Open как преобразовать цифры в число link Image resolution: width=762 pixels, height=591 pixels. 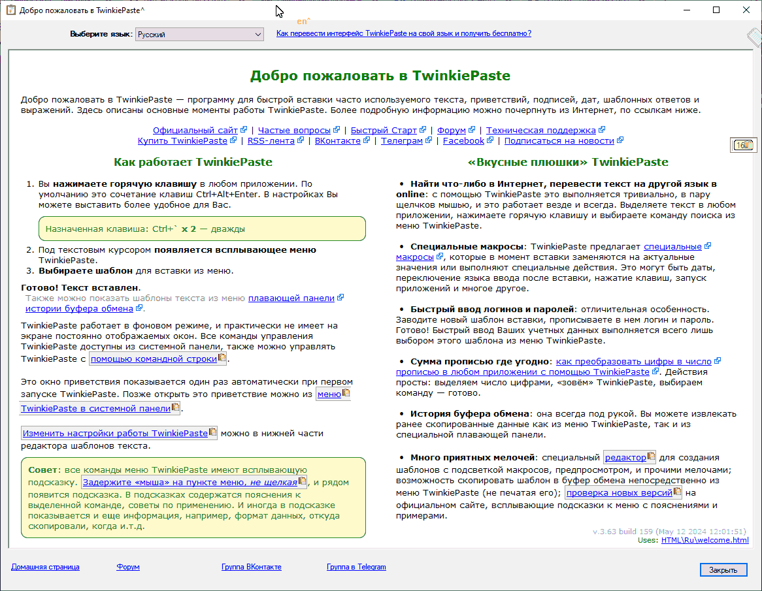click(633, 361)
